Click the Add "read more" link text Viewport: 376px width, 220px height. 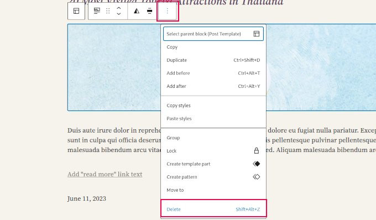pyautogui.click(x=105, y=174)
